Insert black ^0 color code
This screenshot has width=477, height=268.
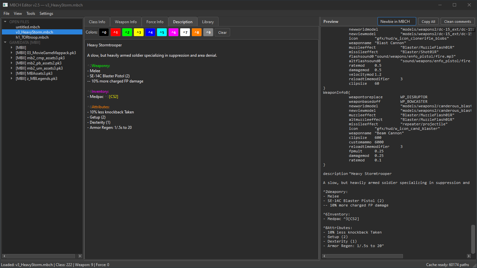coord(104,33)
